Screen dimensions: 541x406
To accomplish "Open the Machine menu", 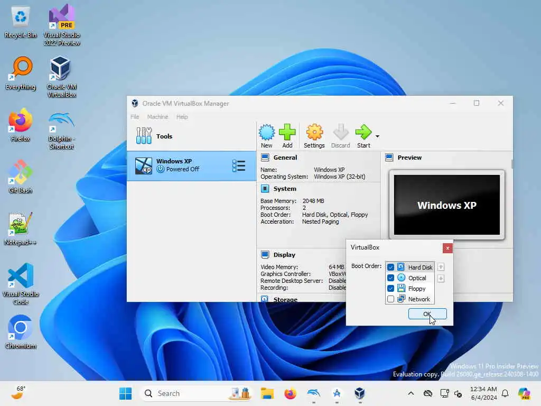I will click(157, 117).
